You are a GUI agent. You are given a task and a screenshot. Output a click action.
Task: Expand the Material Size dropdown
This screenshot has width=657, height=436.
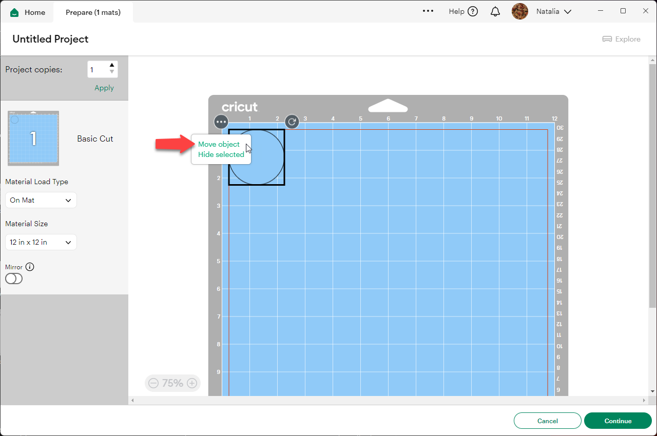click(x=41, y=242)
